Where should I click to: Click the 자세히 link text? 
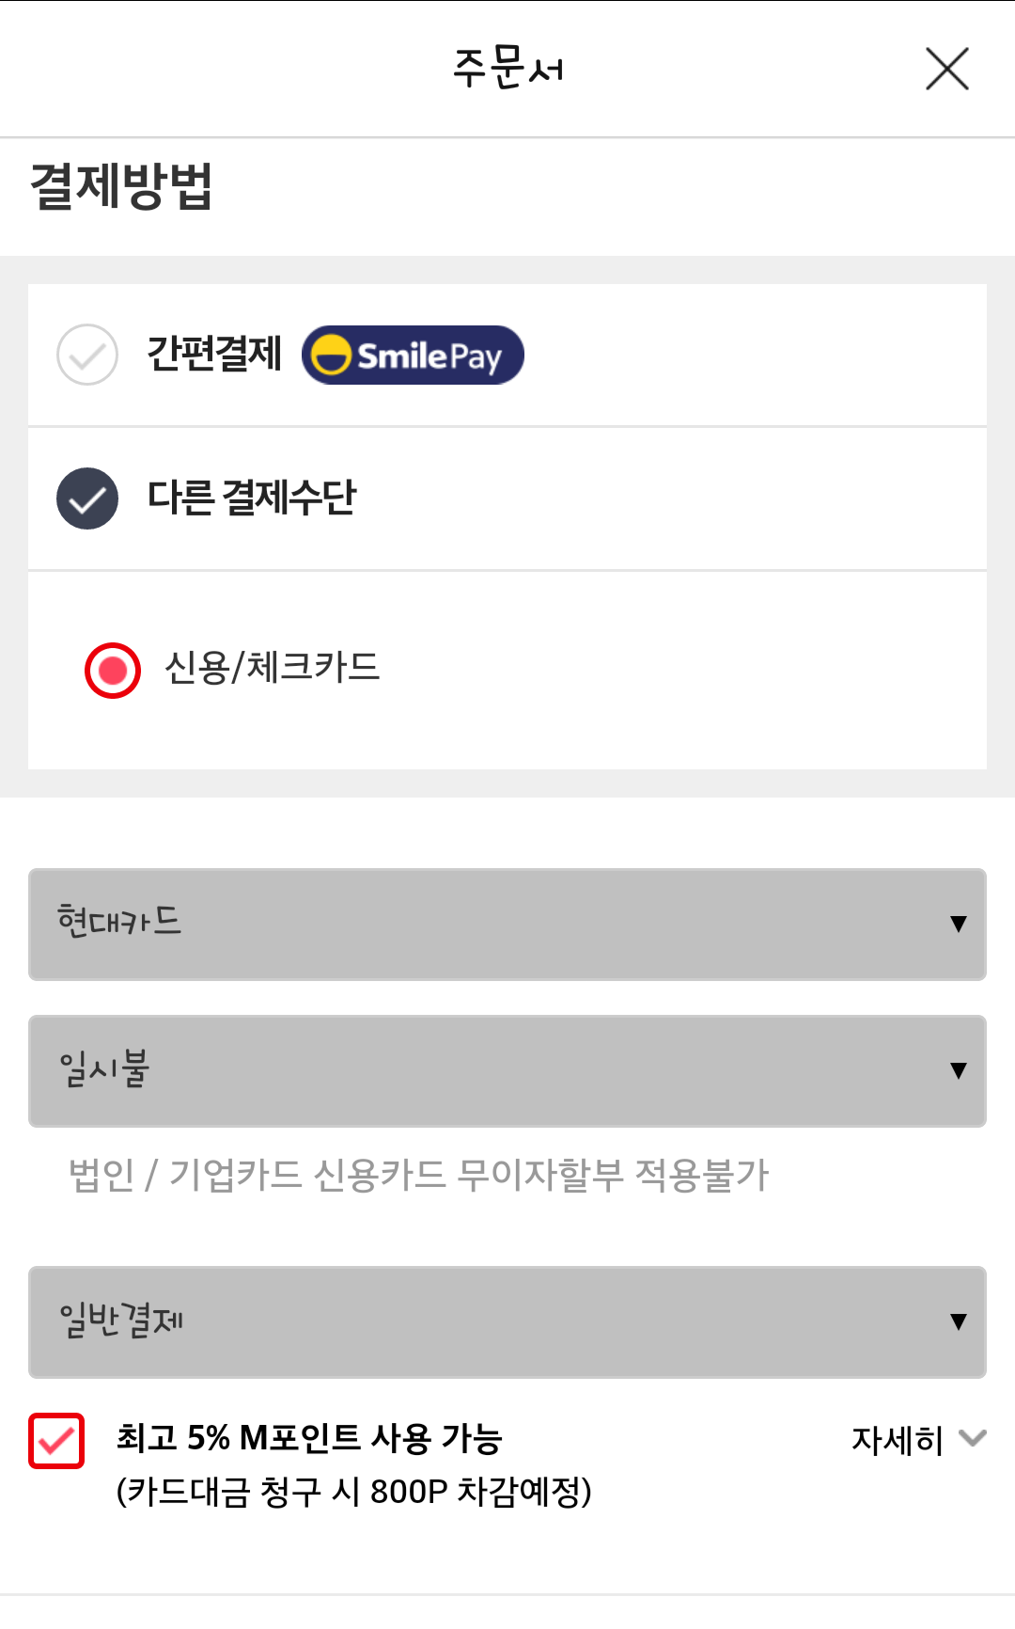click(897, 1440)
